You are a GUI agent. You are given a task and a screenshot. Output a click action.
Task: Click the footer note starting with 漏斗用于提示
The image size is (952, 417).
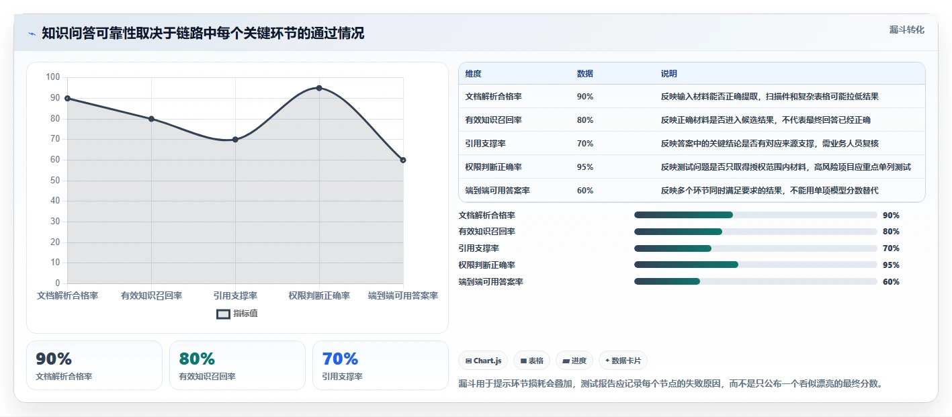[670, 384]
